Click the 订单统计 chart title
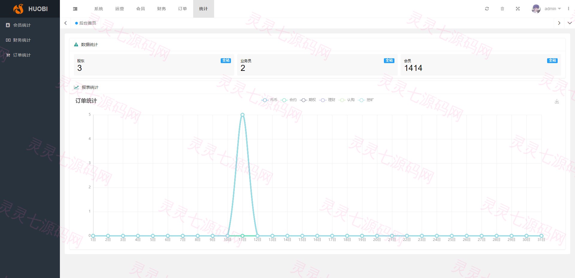Screen dimensions: 575x278 [86, 101]
